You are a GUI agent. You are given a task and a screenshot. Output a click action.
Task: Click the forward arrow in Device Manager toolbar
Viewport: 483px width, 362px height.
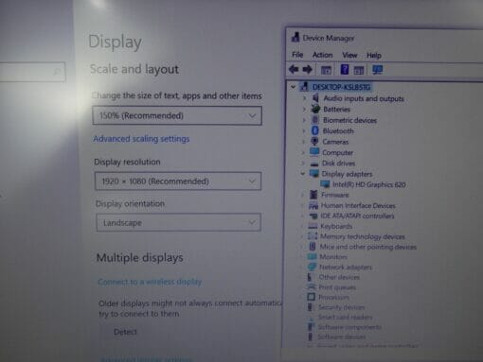click(308, 69)
